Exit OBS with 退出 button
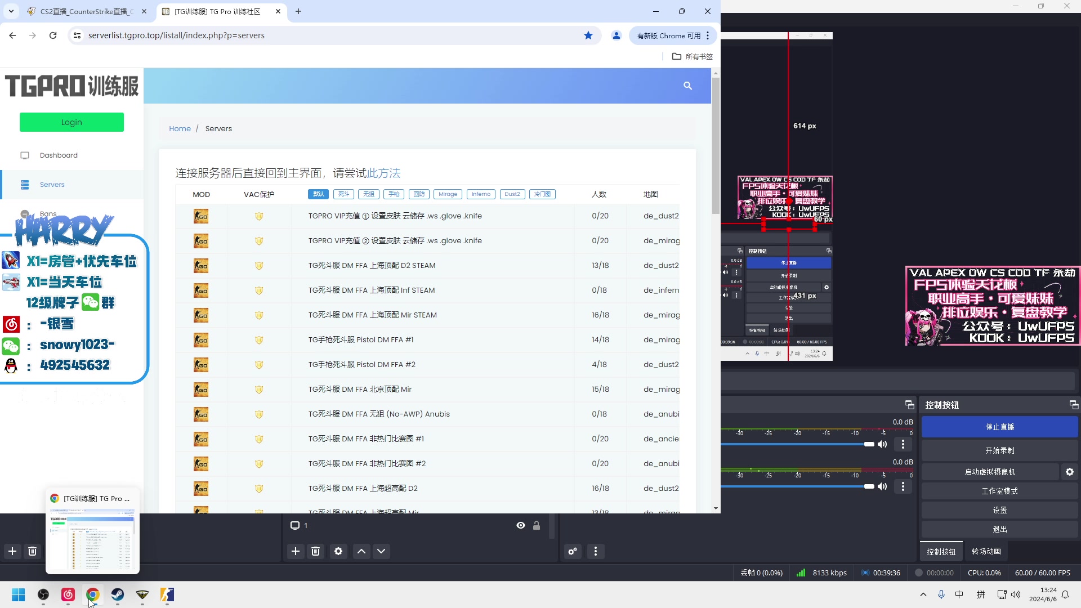This screenshot has width=1081, height=608. pos(1000,529)
